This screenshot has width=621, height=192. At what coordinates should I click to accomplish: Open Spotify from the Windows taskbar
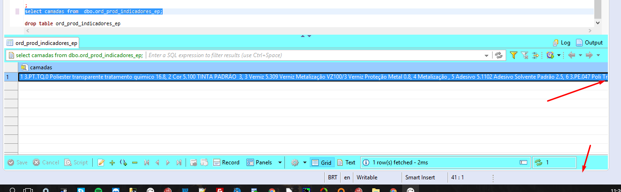(x=98, y=190)
